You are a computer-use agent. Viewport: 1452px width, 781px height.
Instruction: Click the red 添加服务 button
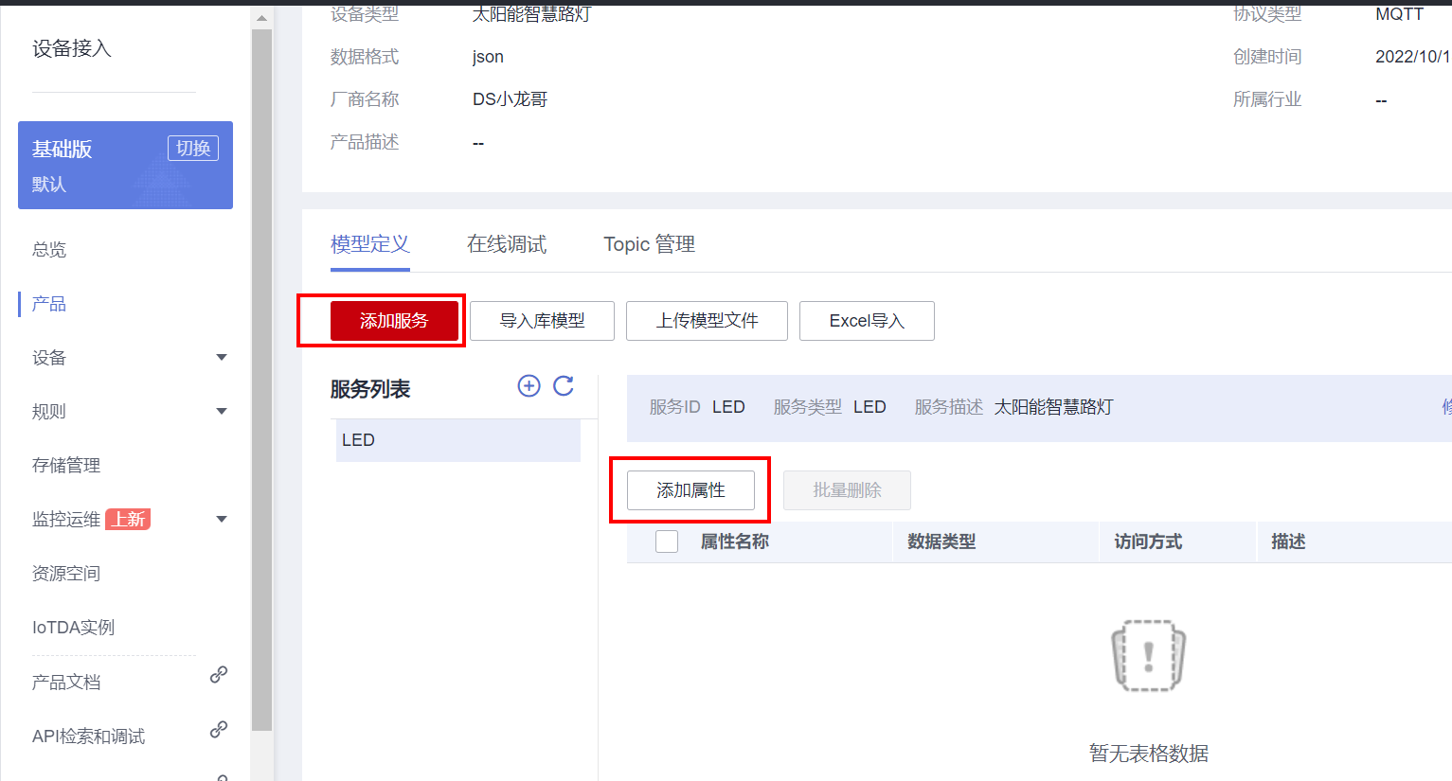tap(394, 321)
